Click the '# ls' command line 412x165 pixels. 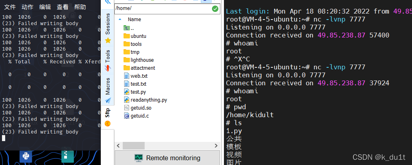click(234, 123)
